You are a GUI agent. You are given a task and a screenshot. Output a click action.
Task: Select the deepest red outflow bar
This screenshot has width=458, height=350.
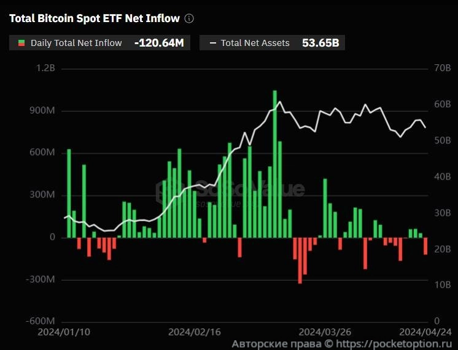coord(300,260)
